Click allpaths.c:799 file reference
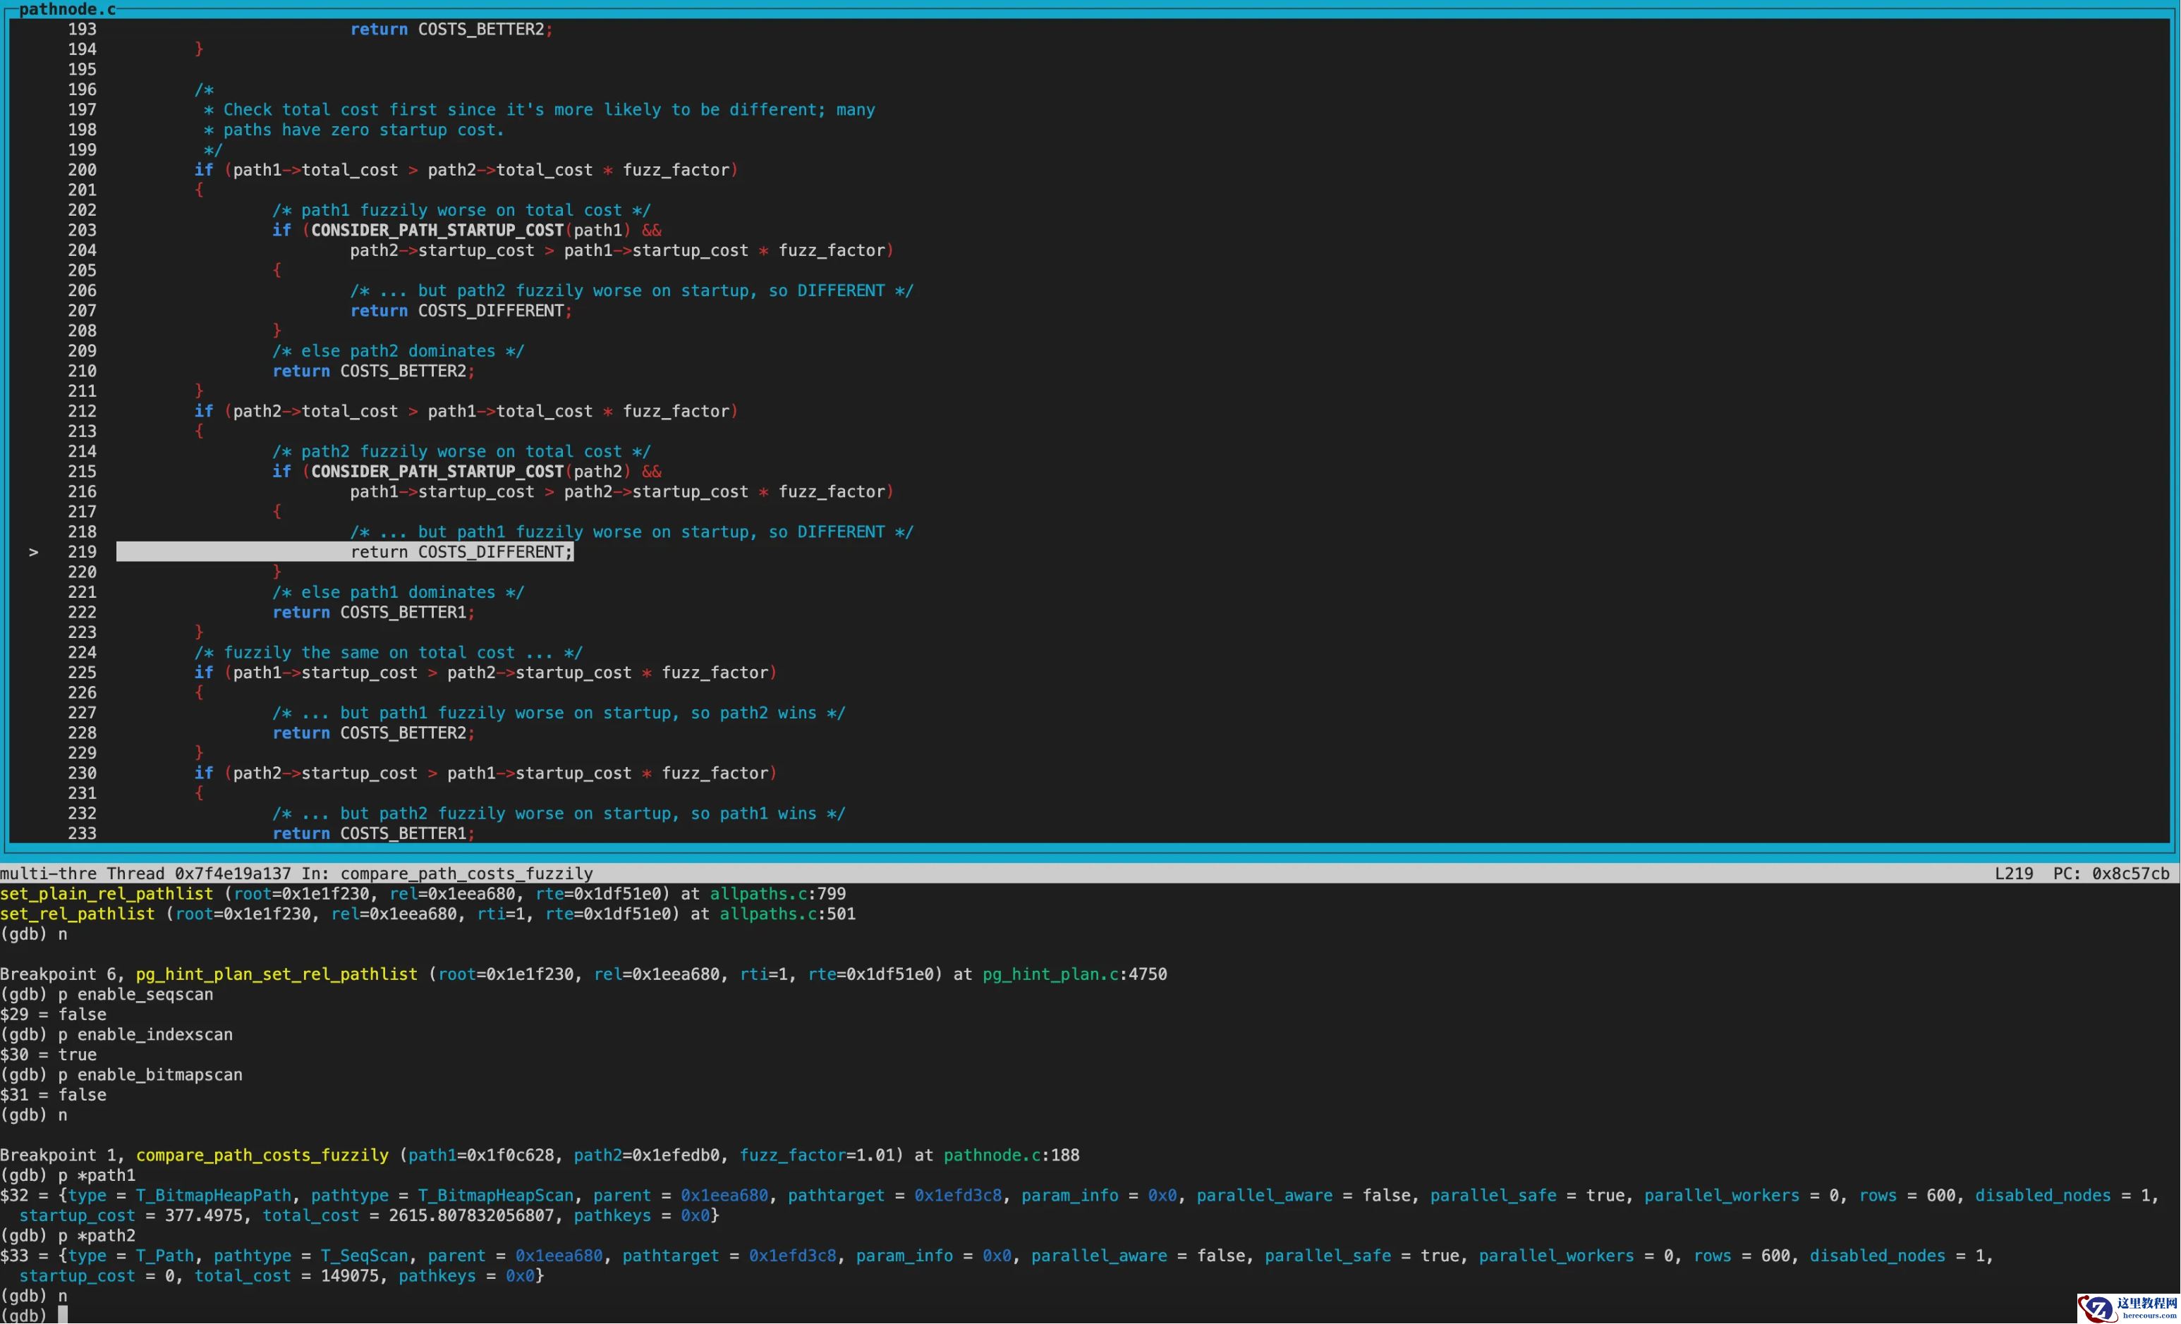The image size is (2181, 1324). (x=777, y=893)
